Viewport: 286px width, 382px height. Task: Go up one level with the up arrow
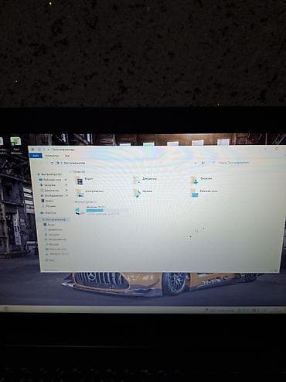click(x=52, y=163)
